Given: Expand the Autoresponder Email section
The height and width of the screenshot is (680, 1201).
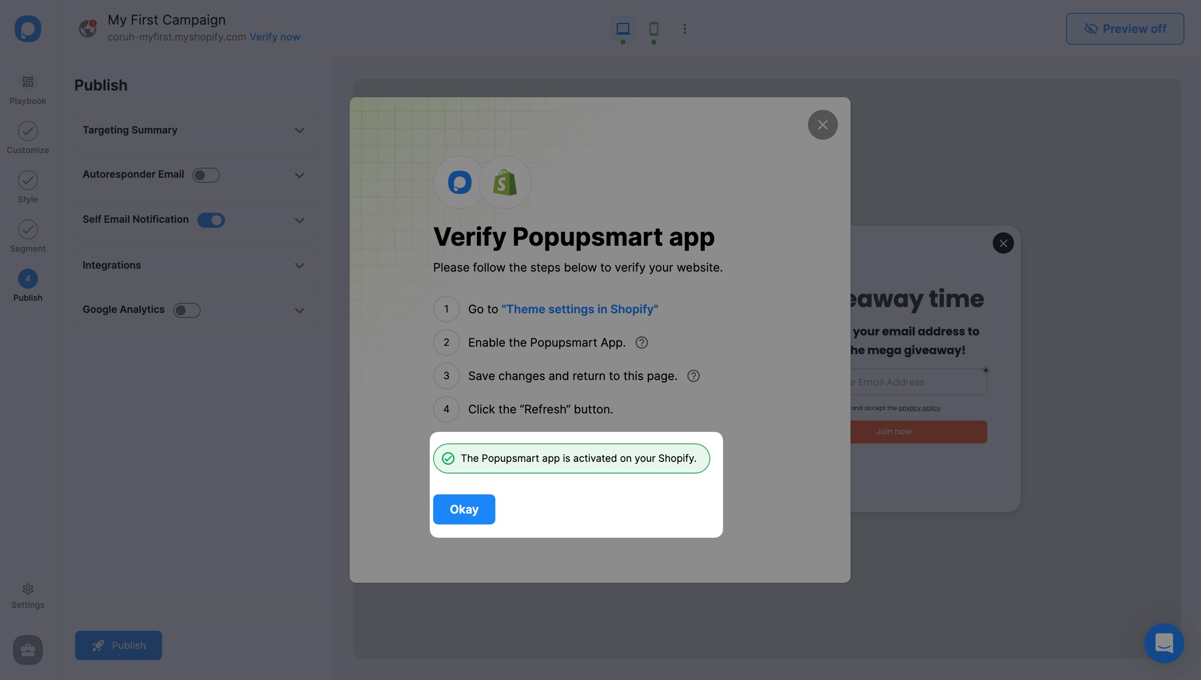Looking at the screenshot, I should pos(300,176).
